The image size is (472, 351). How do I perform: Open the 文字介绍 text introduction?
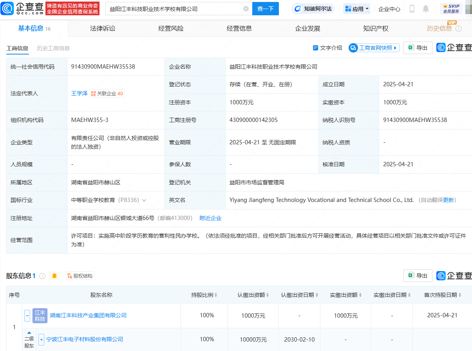(327, 48)
